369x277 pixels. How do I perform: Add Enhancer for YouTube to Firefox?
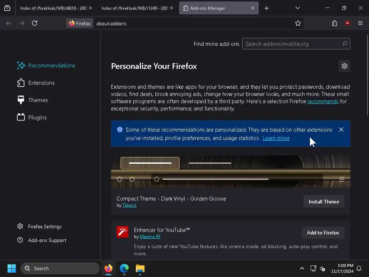point(323,233)
